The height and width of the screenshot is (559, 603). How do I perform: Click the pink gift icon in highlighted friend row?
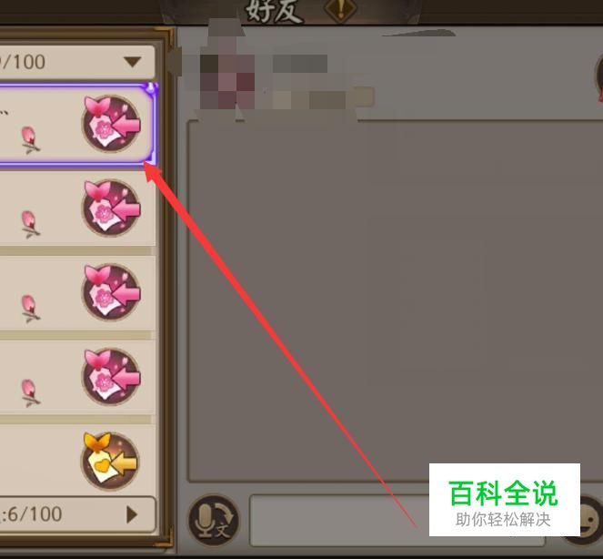(x=112, y=123)
